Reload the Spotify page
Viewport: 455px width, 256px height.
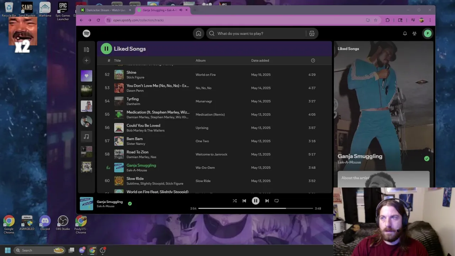click(98, 20)
